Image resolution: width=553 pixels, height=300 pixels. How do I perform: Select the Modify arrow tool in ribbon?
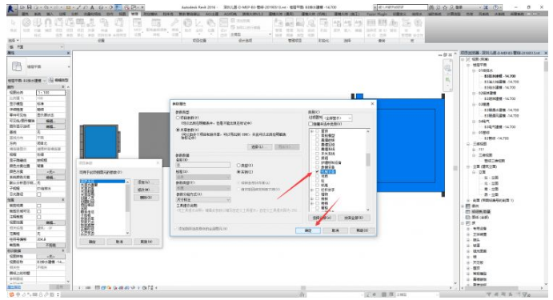coord(13,26)
